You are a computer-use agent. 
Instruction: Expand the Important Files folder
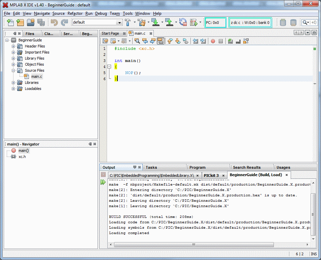tap(13, 52)
